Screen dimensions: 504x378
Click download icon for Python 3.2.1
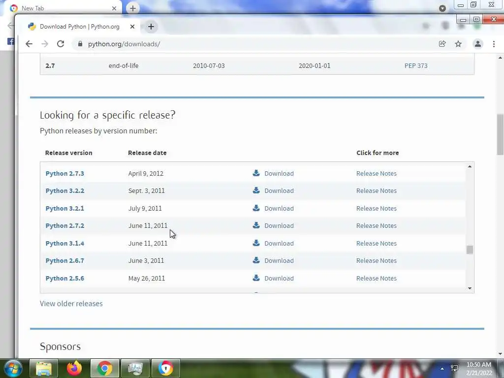[x=256, y=208]
